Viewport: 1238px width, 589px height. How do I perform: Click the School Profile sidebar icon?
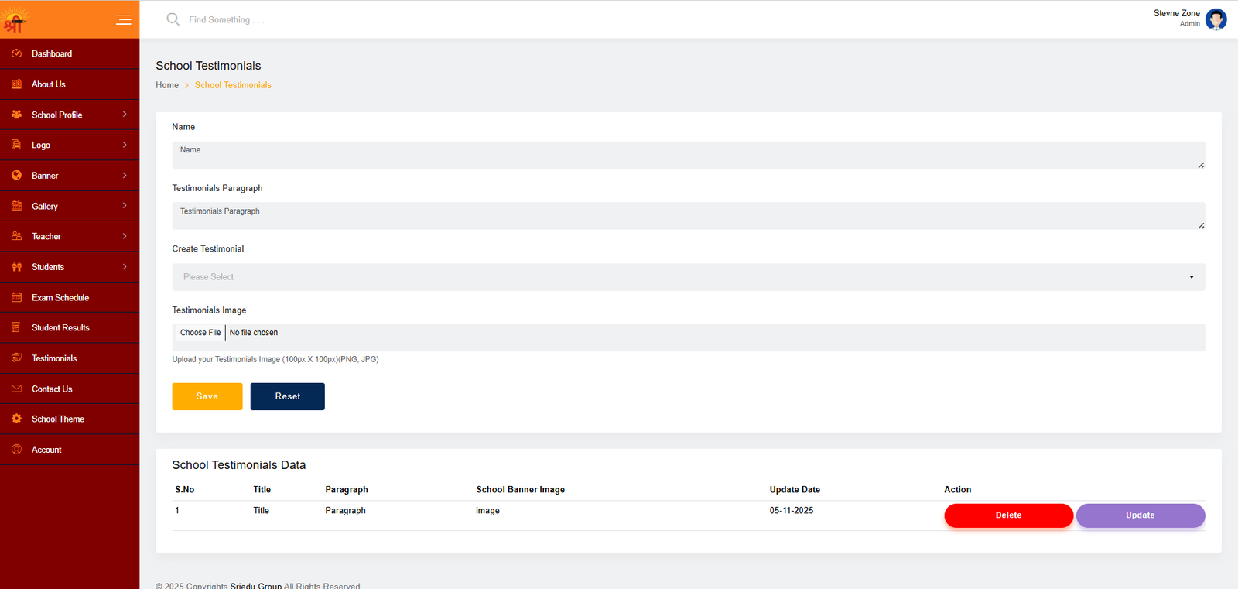click(x=16, y=115)
